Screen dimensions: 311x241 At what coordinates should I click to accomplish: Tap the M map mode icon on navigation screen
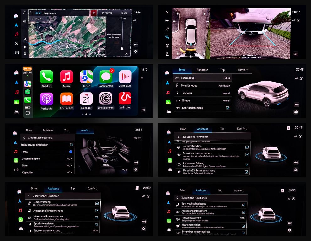click(25, 40)
